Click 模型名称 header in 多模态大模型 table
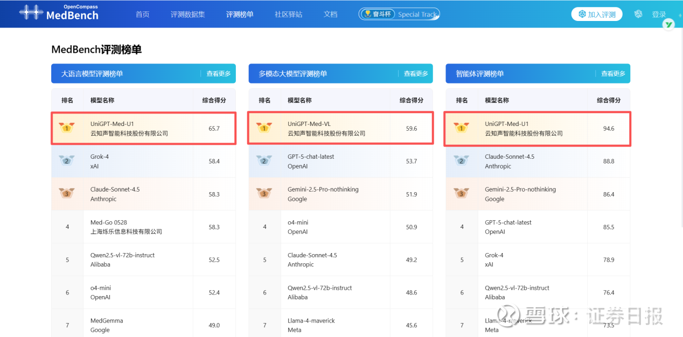The width and height of the screenshot is (683, 337). pyautogui.click(x=299, y=100)
